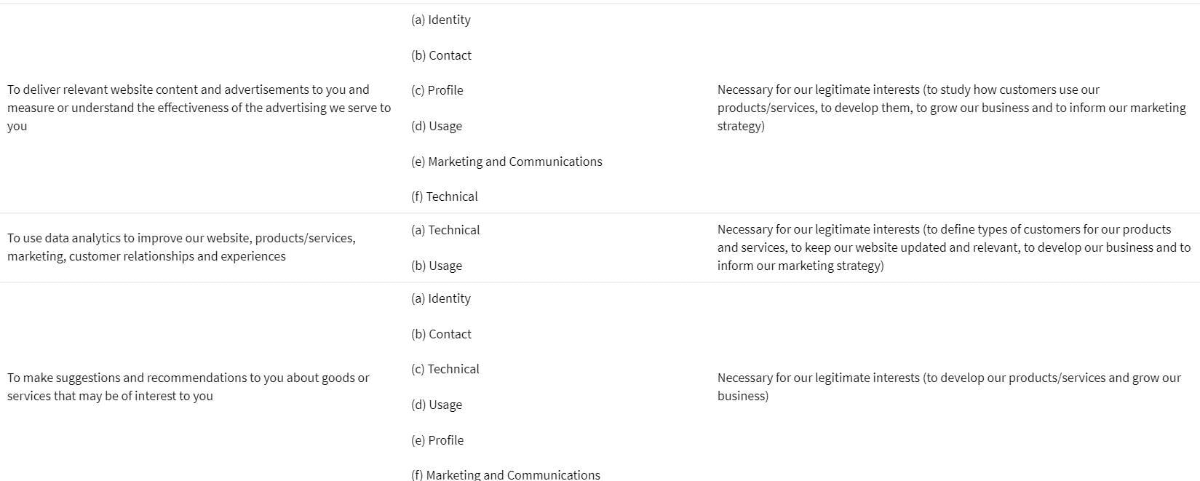Click '(c) Profile' in advertisements row
Image resolution: width=1200 pixels, height=481 pixels.
(x=437, y=90)
